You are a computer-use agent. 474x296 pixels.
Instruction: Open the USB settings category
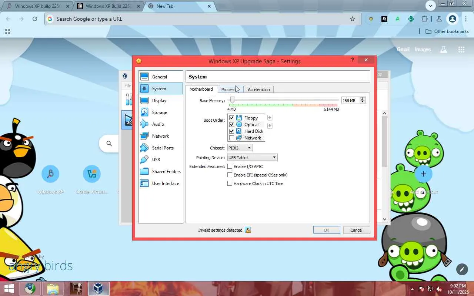tap(161, 160)
